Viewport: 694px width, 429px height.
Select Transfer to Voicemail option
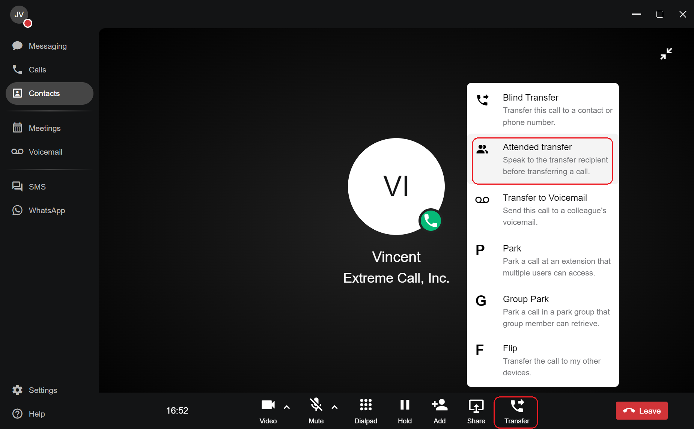(542, 209)
